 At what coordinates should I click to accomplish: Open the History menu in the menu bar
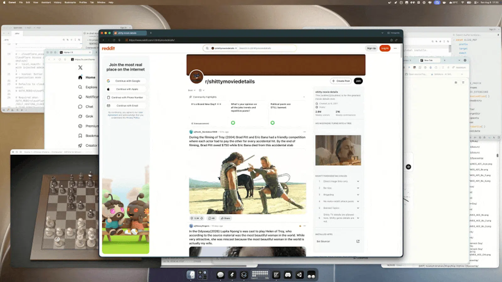57,2
